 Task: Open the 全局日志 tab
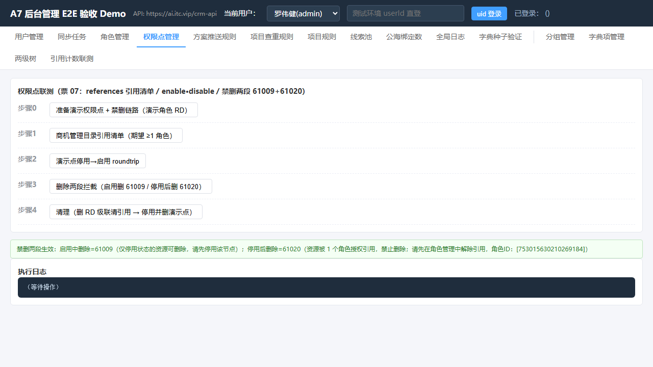[450, 37]
